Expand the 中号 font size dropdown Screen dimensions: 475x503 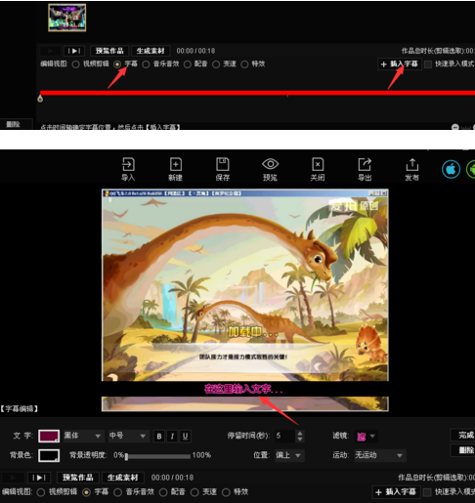click(128, 436)
